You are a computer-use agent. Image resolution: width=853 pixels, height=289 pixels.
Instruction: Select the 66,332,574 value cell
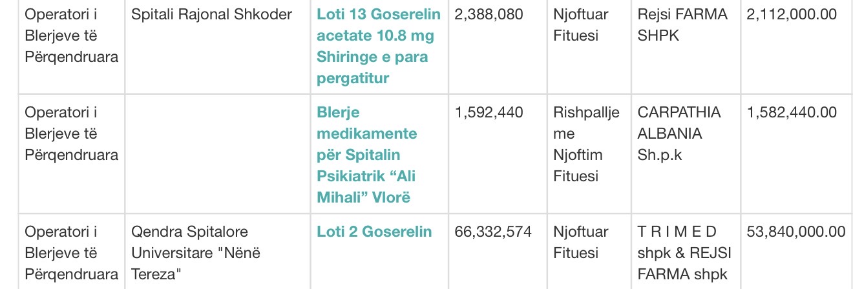click(x=493, y=232)
